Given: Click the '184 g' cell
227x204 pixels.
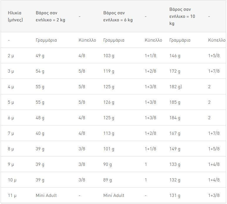Looking at the screenshot, I should [x=175, y=118].
